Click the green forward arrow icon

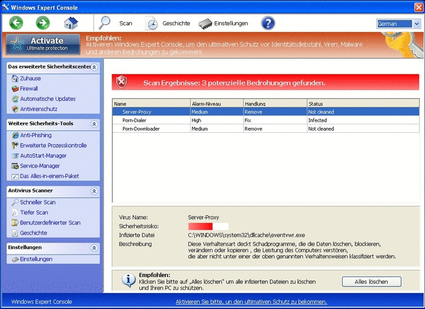[x=43, y=23]
